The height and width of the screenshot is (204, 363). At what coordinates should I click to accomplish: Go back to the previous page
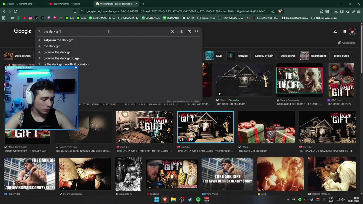[x=4, y=11]
